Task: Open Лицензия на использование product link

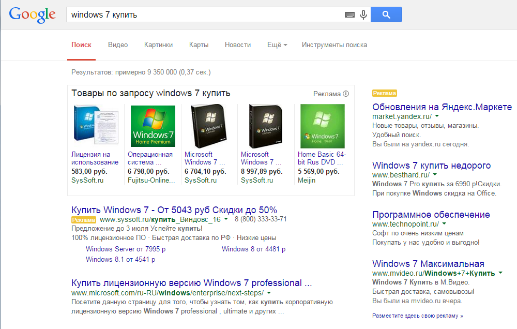Action: pyautogui.click(x=95, y=158)
